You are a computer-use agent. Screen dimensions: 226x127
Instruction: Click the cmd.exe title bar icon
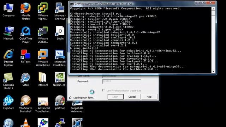(x=72, y=4)
